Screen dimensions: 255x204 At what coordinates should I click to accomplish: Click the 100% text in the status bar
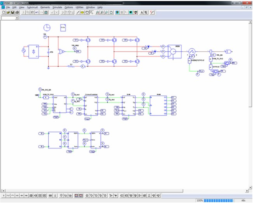click(x=200, y=201)
